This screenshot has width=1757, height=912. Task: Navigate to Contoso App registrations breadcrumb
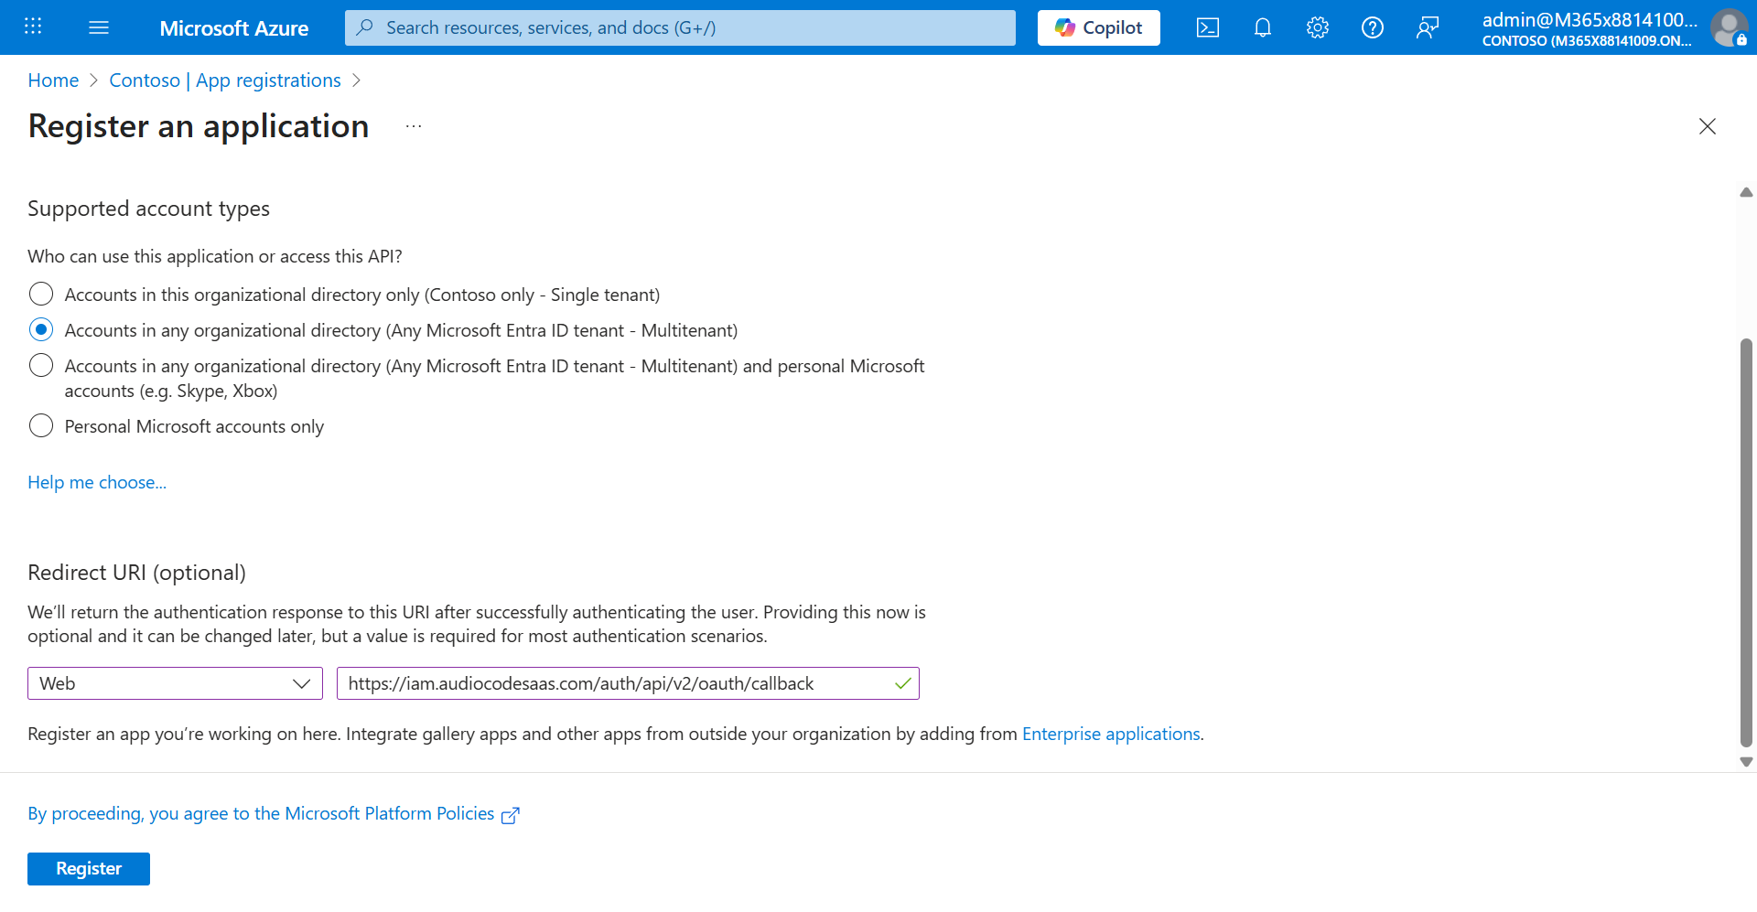pos(224,80)
